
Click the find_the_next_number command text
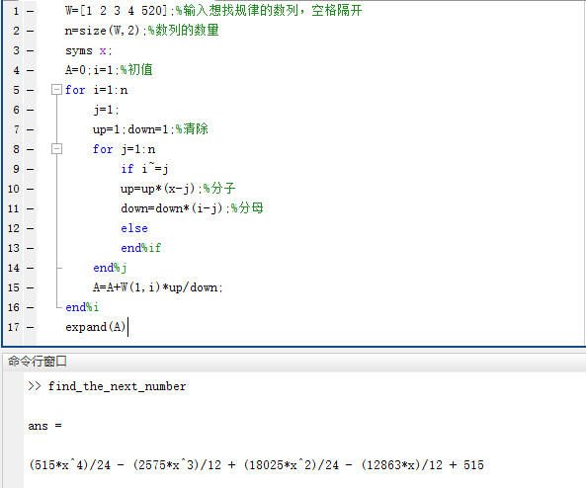click(117, 386)
